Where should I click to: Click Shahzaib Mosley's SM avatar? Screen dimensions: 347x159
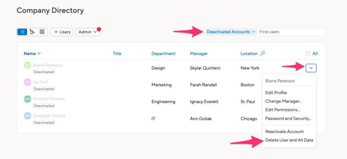[x=27, y=116]
